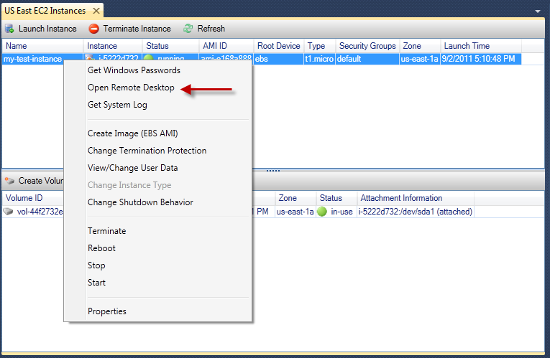Click the splitter grip between the panes

point(273,171)
